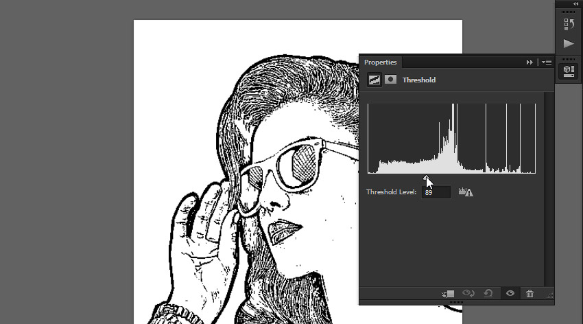Viewport: 583px width, 324px height.
Task: Open the History panel from the dock
Action: pos(569,24)
